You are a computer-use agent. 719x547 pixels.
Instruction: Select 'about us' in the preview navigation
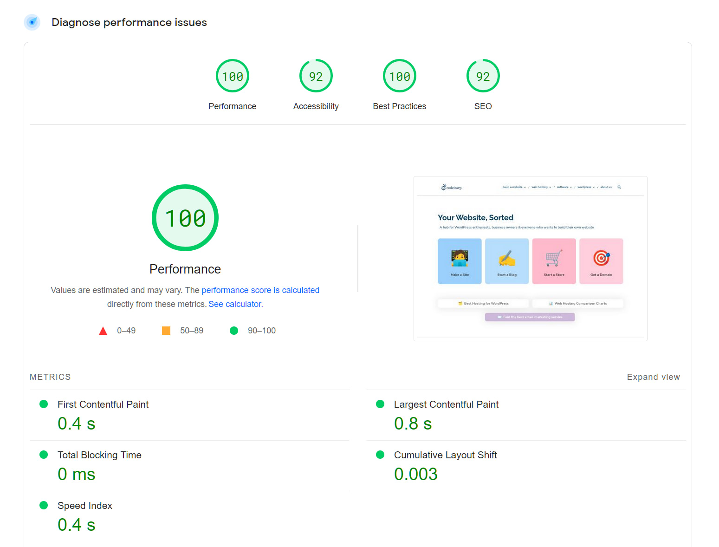[x=606, y=187]
